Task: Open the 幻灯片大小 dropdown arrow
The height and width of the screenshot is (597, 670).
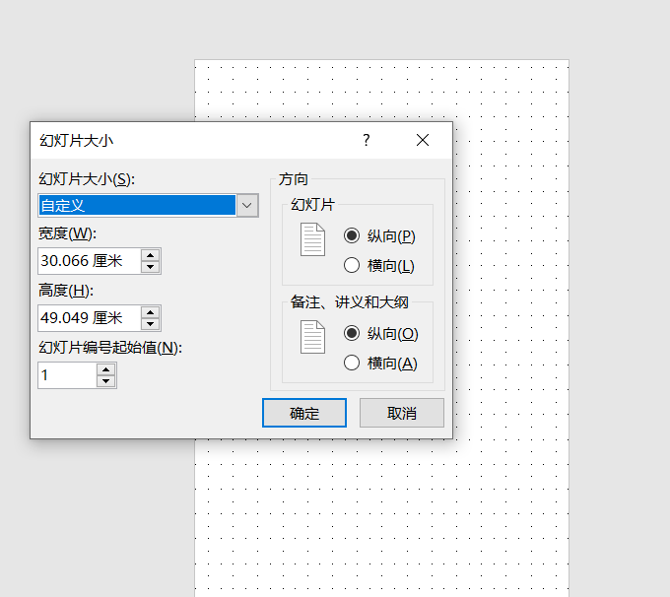Action: [247, 205]
